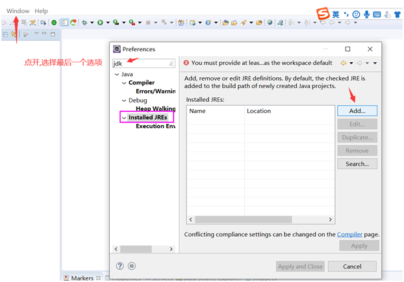The image size is (404, 282).
Task: Click main toolbar Back navigation arrow
Action: 332,23
